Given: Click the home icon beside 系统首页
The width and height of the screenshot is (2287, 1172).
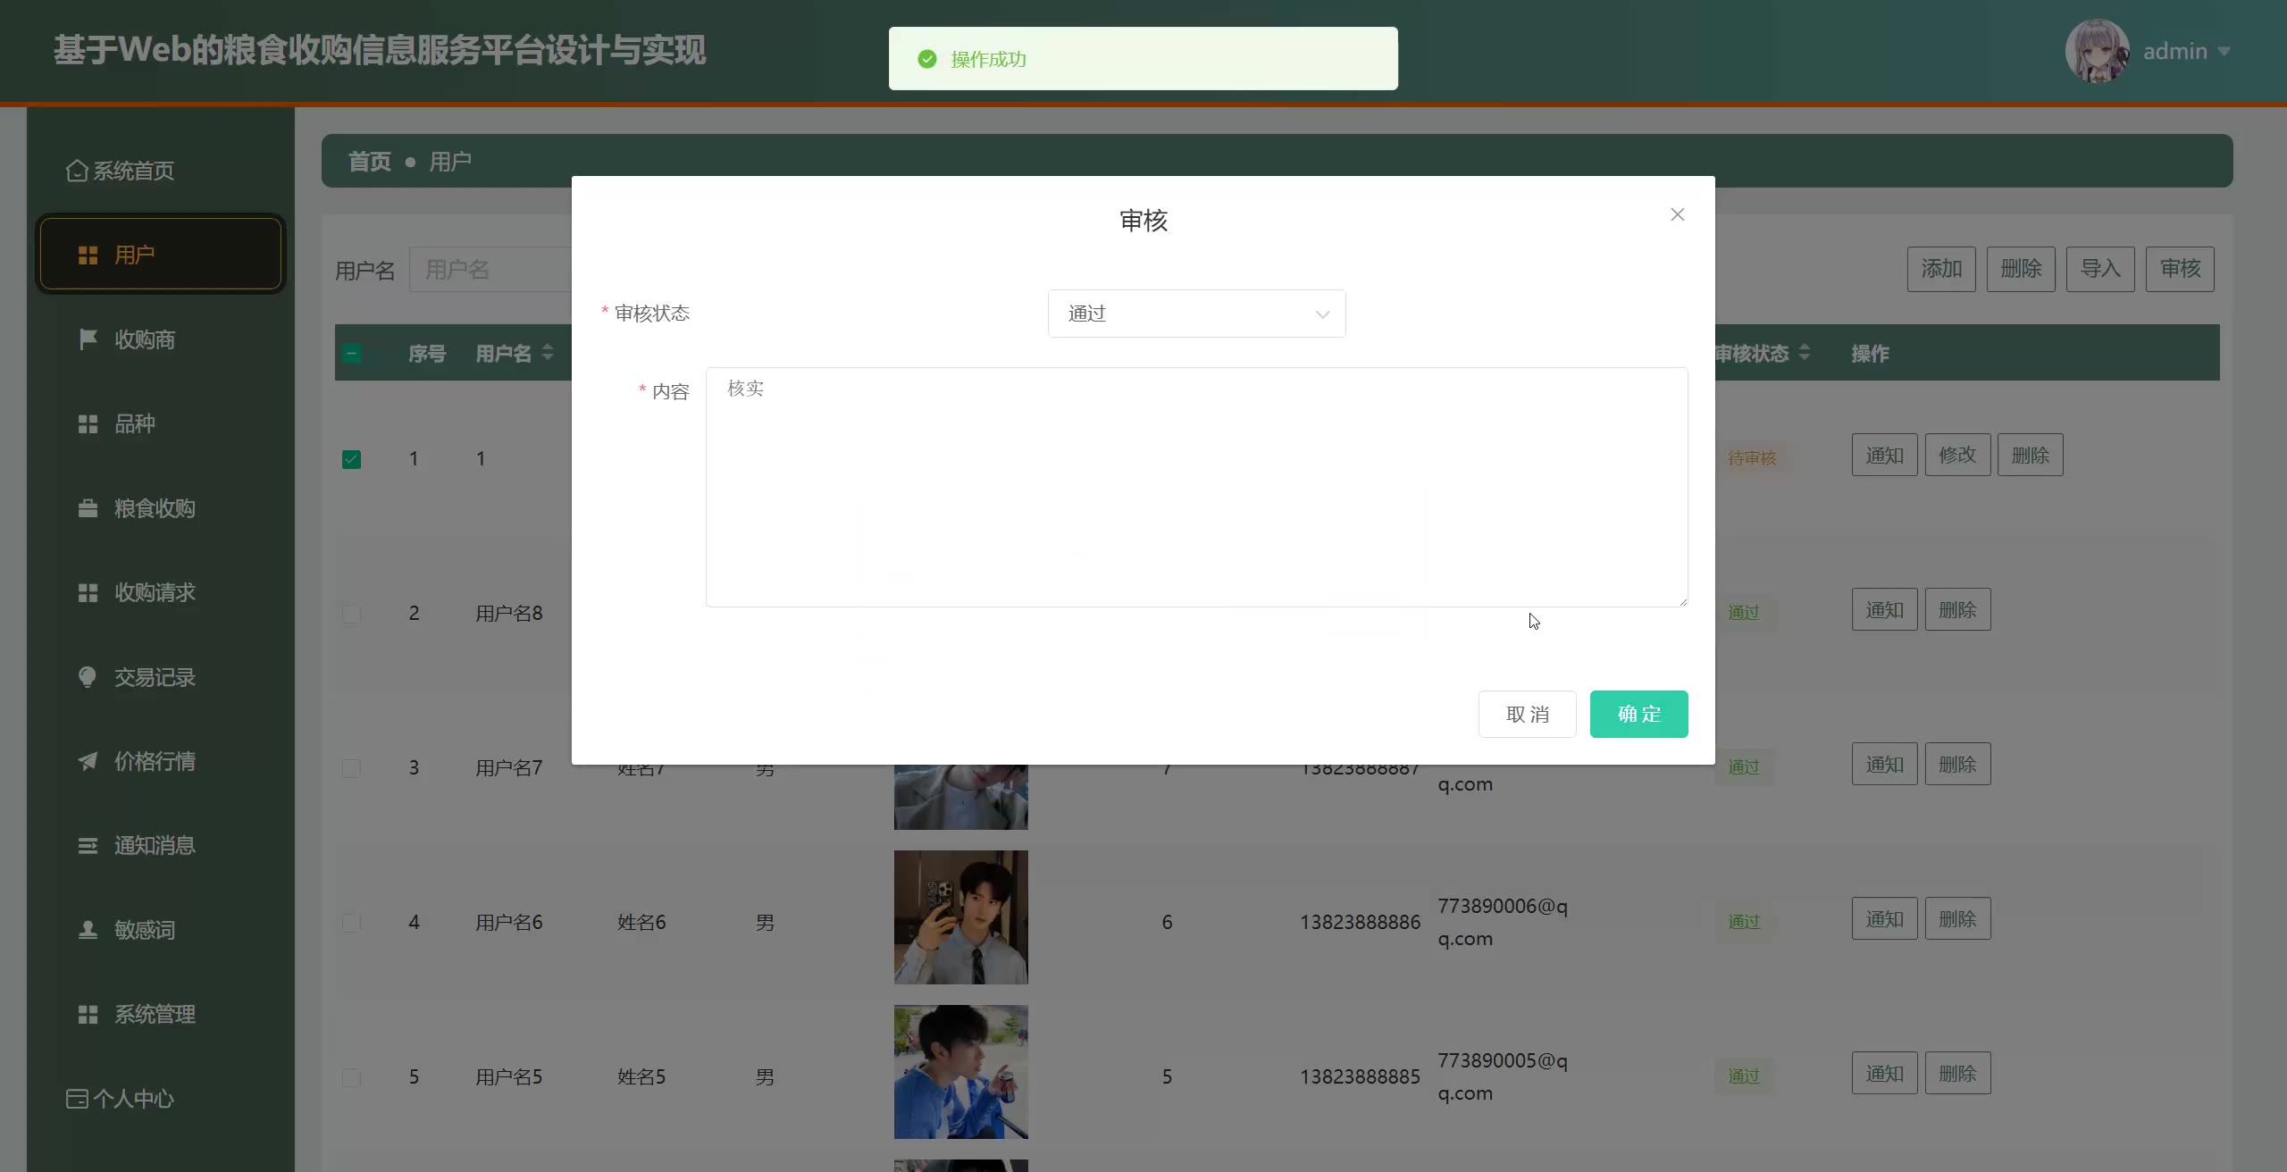Looking at the screenshot, I should click(77, 171).
